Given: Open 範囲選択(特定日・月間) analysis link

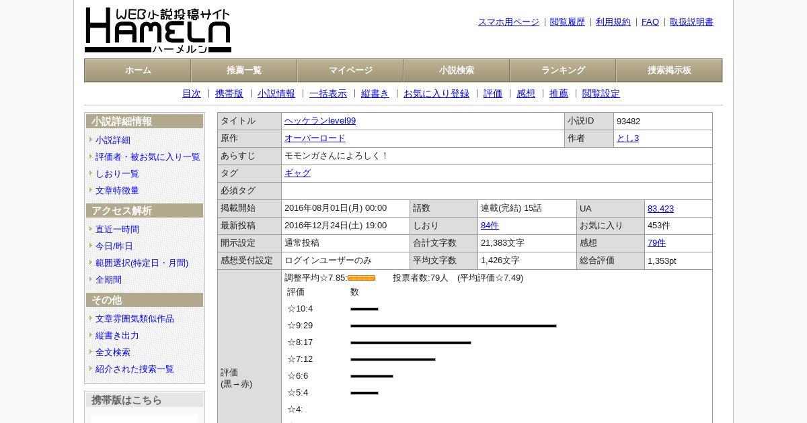Looking at the screenshot, I should (x=142, y=263).
